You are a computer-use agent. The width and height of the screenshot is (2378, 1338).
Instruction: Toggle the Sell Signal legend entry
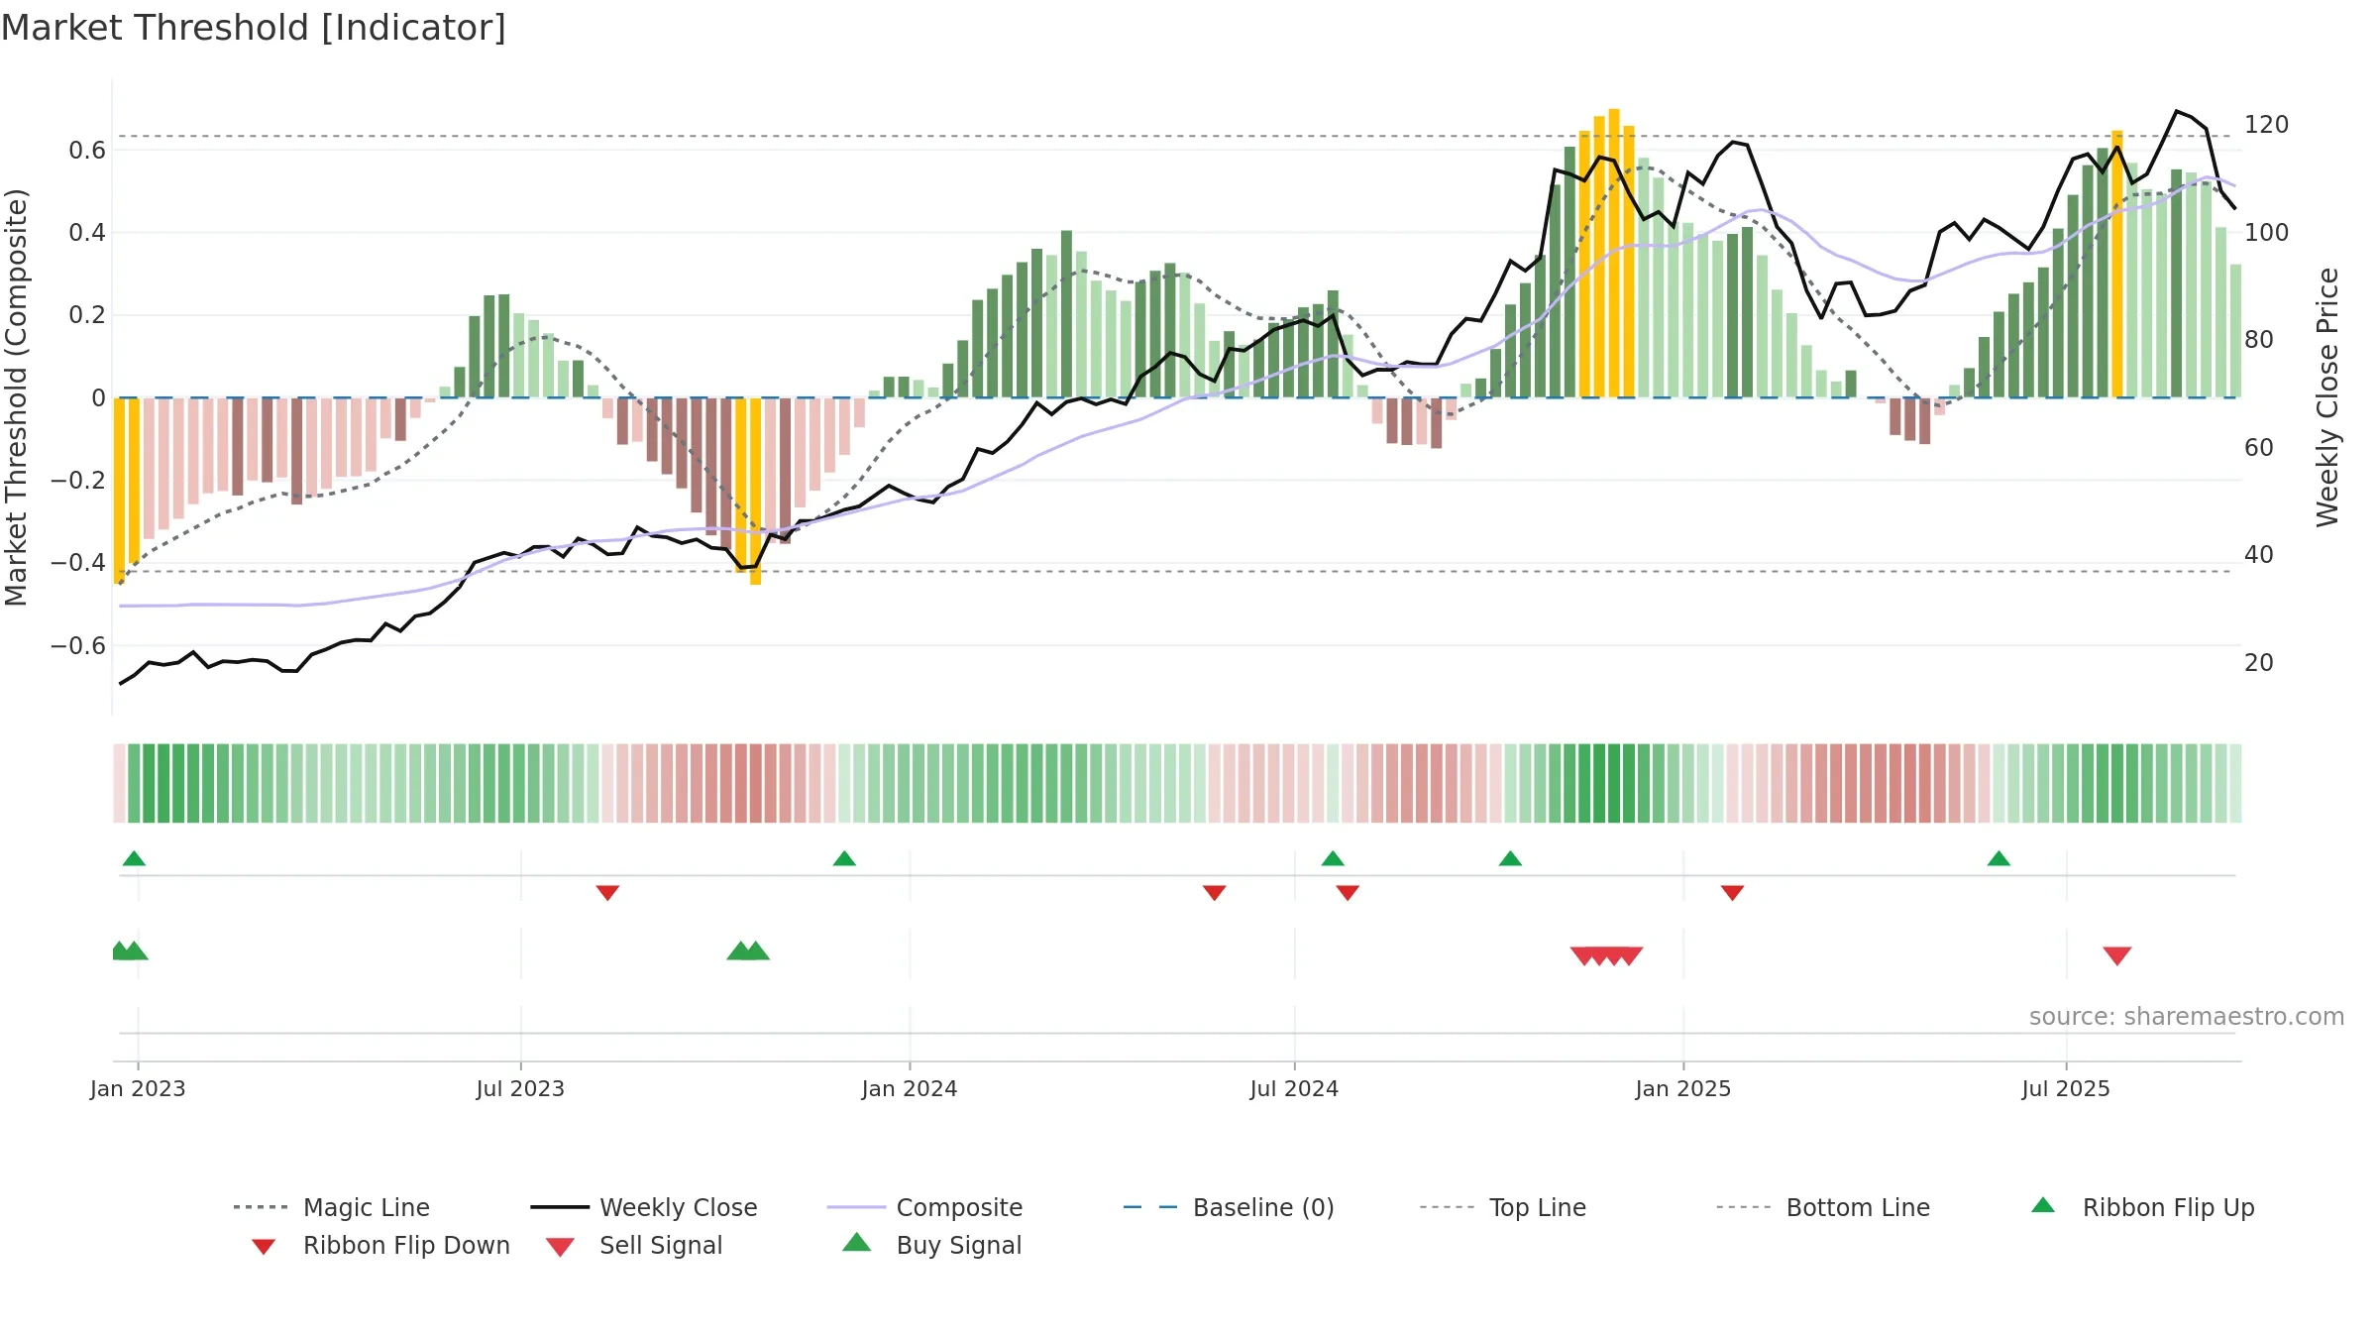pos(634,1245)
